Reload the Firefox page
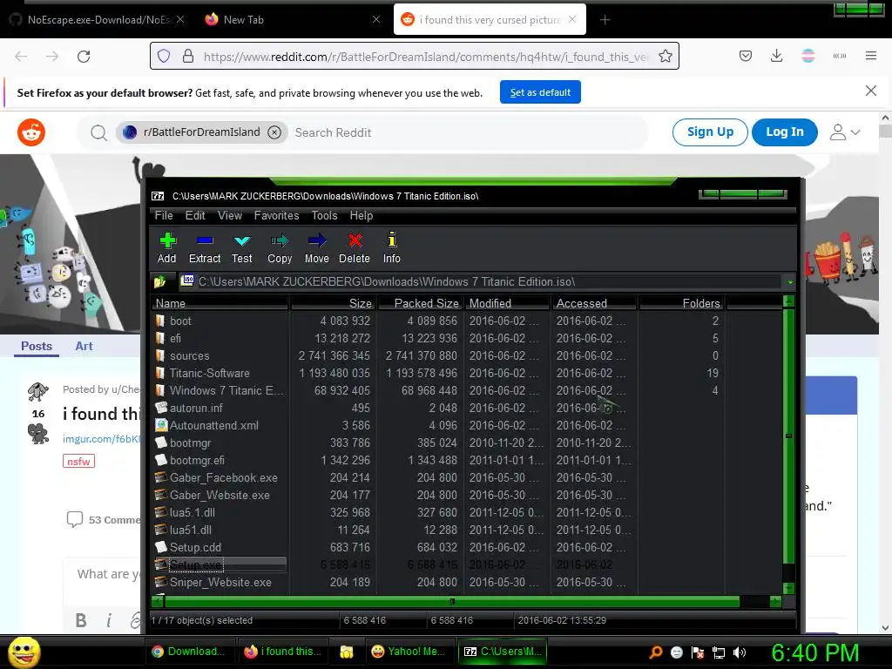The image size is (892, 669). click(84, 57)
